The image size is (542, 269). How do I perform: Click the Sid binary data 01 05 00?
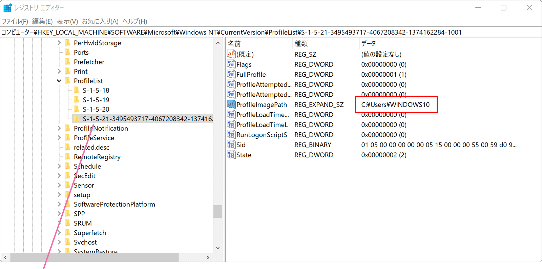tap(439, 145)
